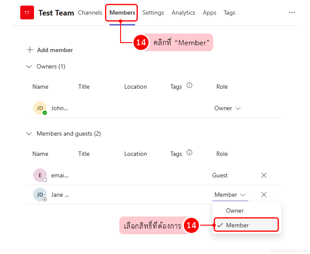Remove the email guest with X icon
This screenshot has width=310, height=254.
(x=264, y=175)
